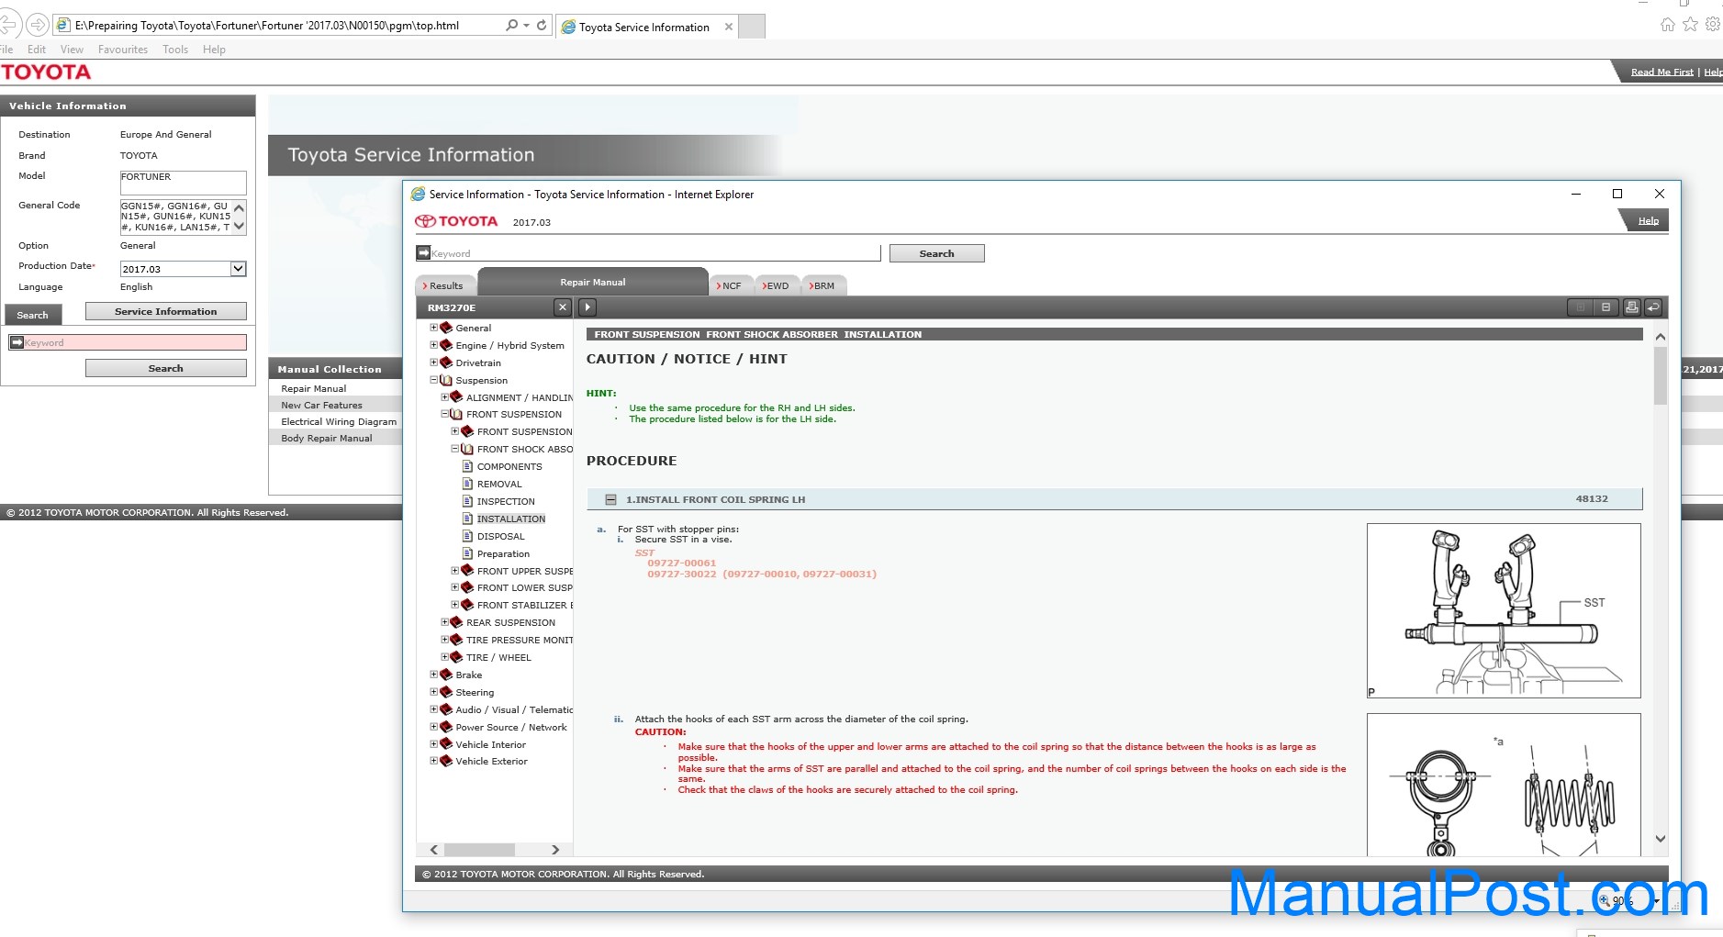Click the Toyota logo in the popup header
The image size is (1723, 937).
point(456,221)
